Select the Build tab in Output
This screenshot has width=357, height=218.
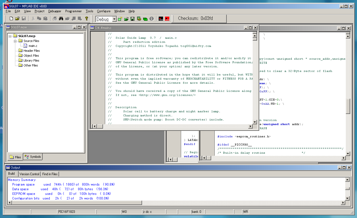(11, 174)
